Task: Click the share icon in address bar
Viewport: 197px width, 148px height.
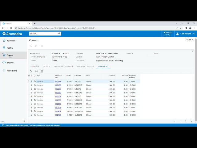Action: pyautogui.click(x=177, y=28)
